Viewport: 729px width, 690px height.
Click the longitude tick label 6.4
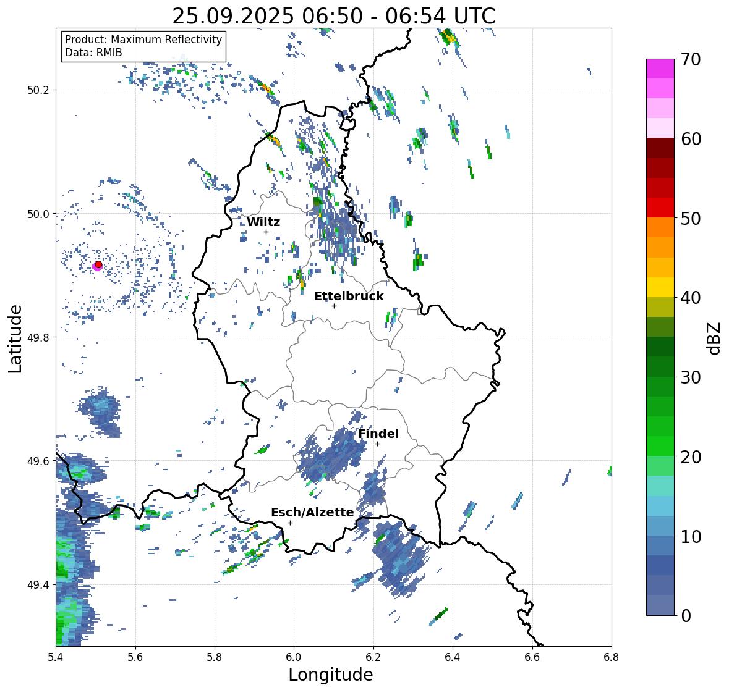(453, 657)
